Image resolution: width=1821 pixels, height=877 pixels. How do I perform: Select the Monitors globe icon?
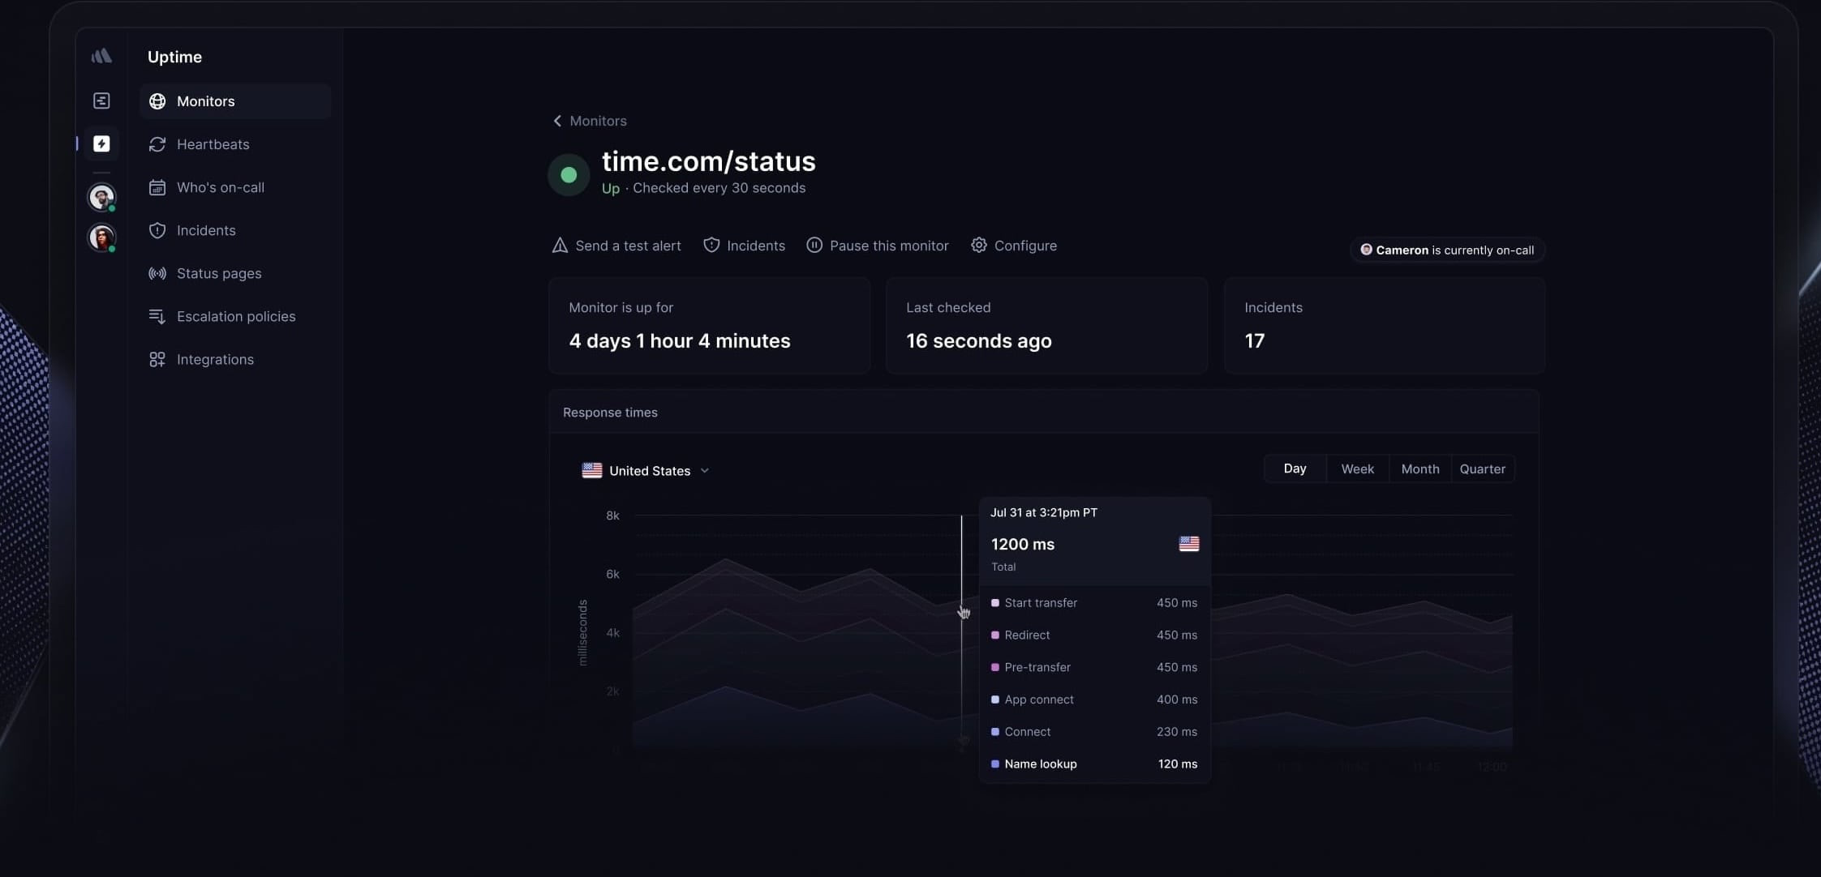click(x=158, y=101)
